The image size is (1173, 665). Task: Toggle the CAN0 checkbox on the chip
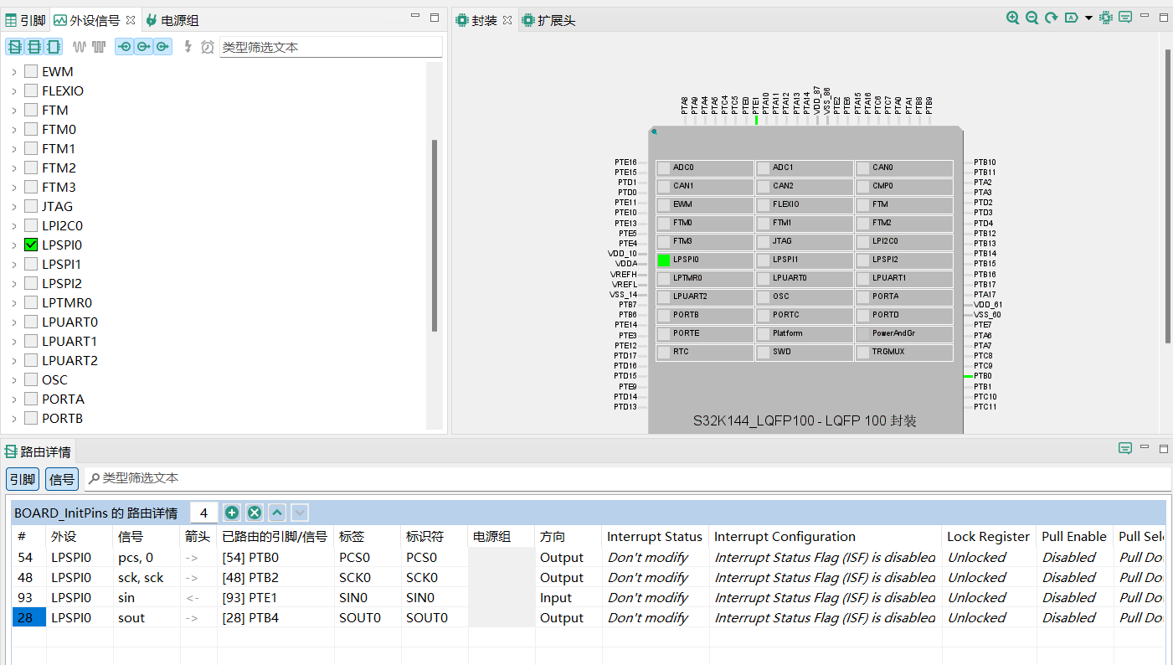[863, 168]
